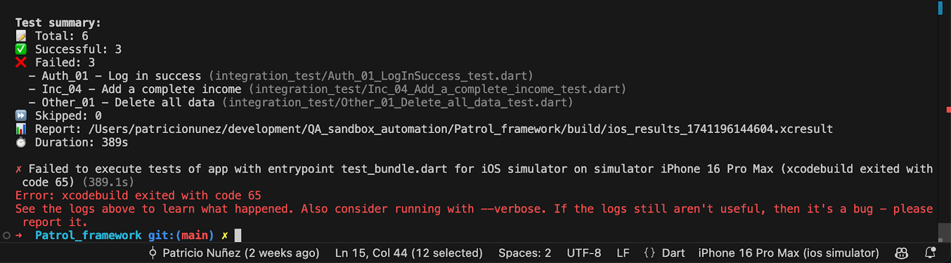
Task: Click the Ln 15, Col 44 indicator
Action: (x=408, y=253)
